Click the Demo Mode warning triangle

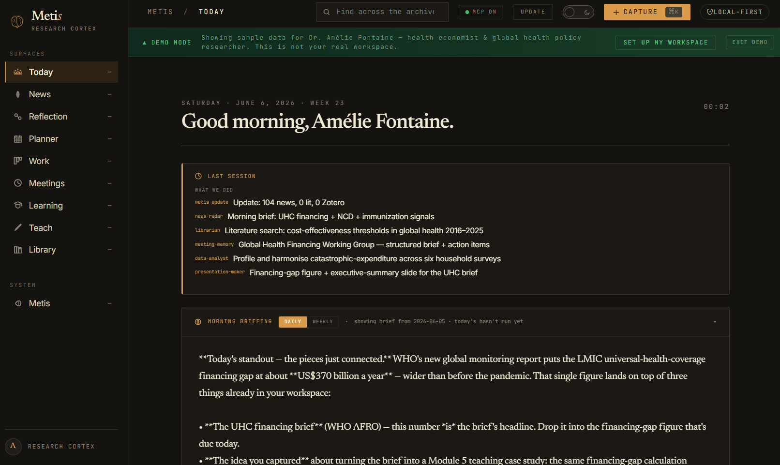pyautogui.click(x=144, y=43)
